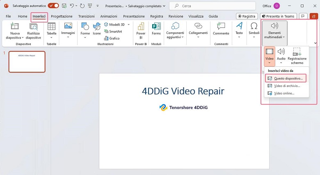
Task: Click the Video dropdown button
Action: [270, 57]
